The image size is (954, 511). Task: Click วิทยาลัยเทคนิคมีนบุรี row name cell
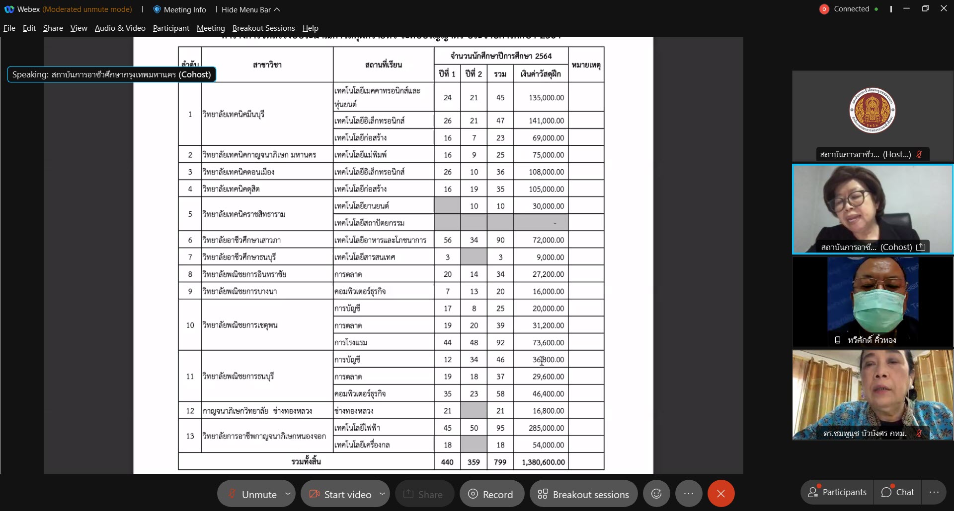pos(267,114)
